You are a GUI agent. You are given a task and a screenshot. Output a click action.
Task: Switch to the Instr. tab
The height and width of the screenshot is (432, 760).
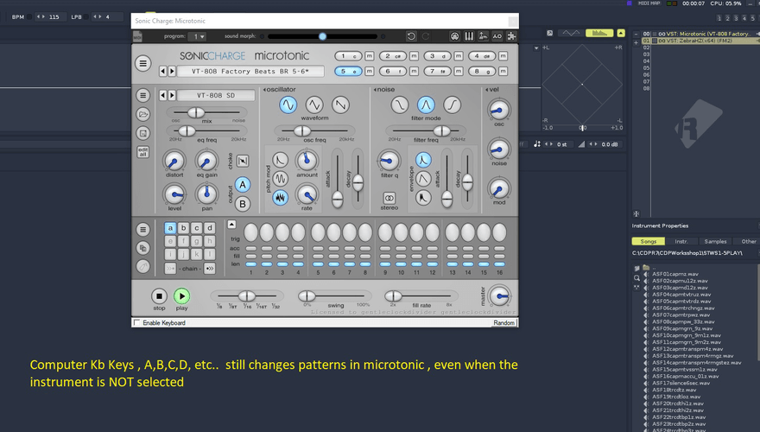coord(681,241)
